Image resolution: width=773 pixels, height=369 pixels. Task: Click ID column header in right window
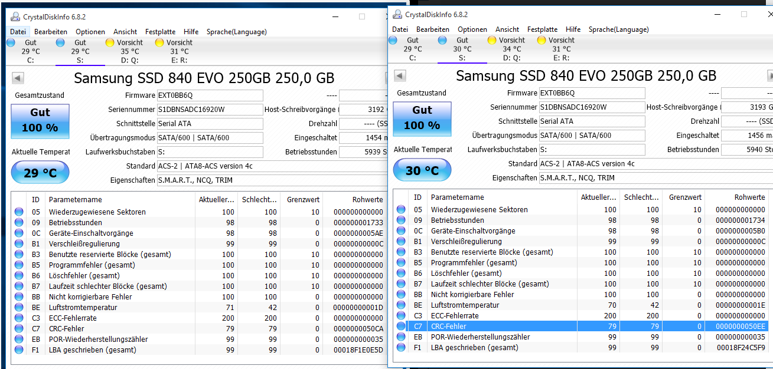[x=418, y=197]
